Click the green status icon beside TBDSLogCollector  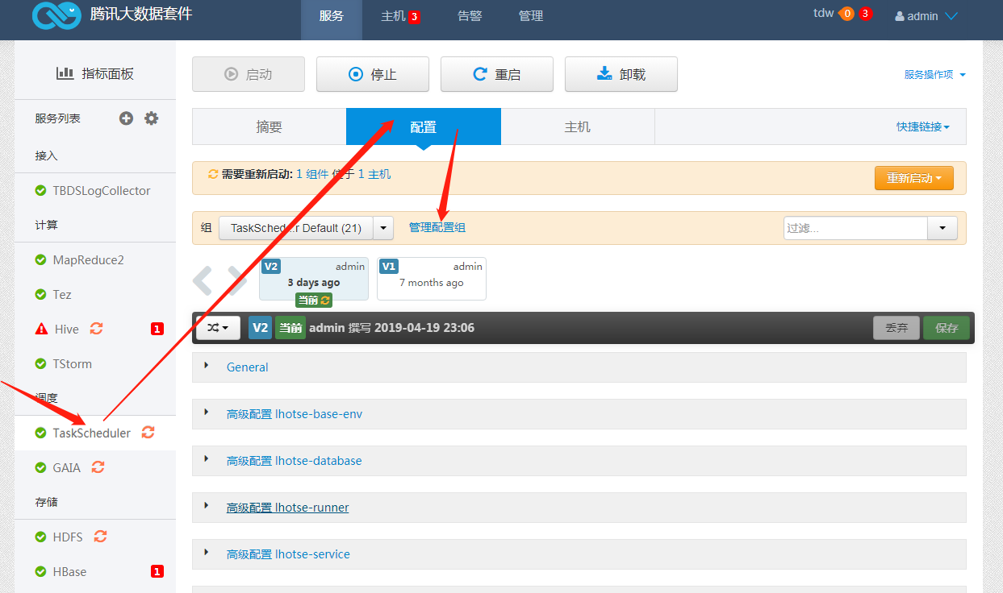click(40, 191)
